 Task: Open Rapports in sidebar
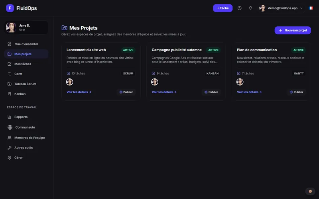pyautogui.click(x=26, y=117)
